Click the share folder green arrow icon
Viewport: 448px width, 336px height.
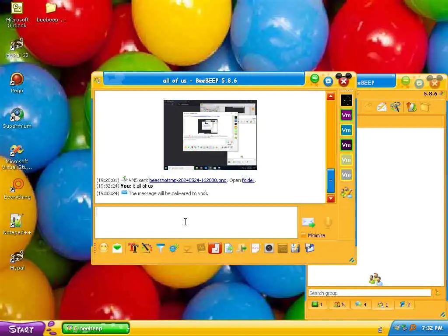(x=241, y=248)
